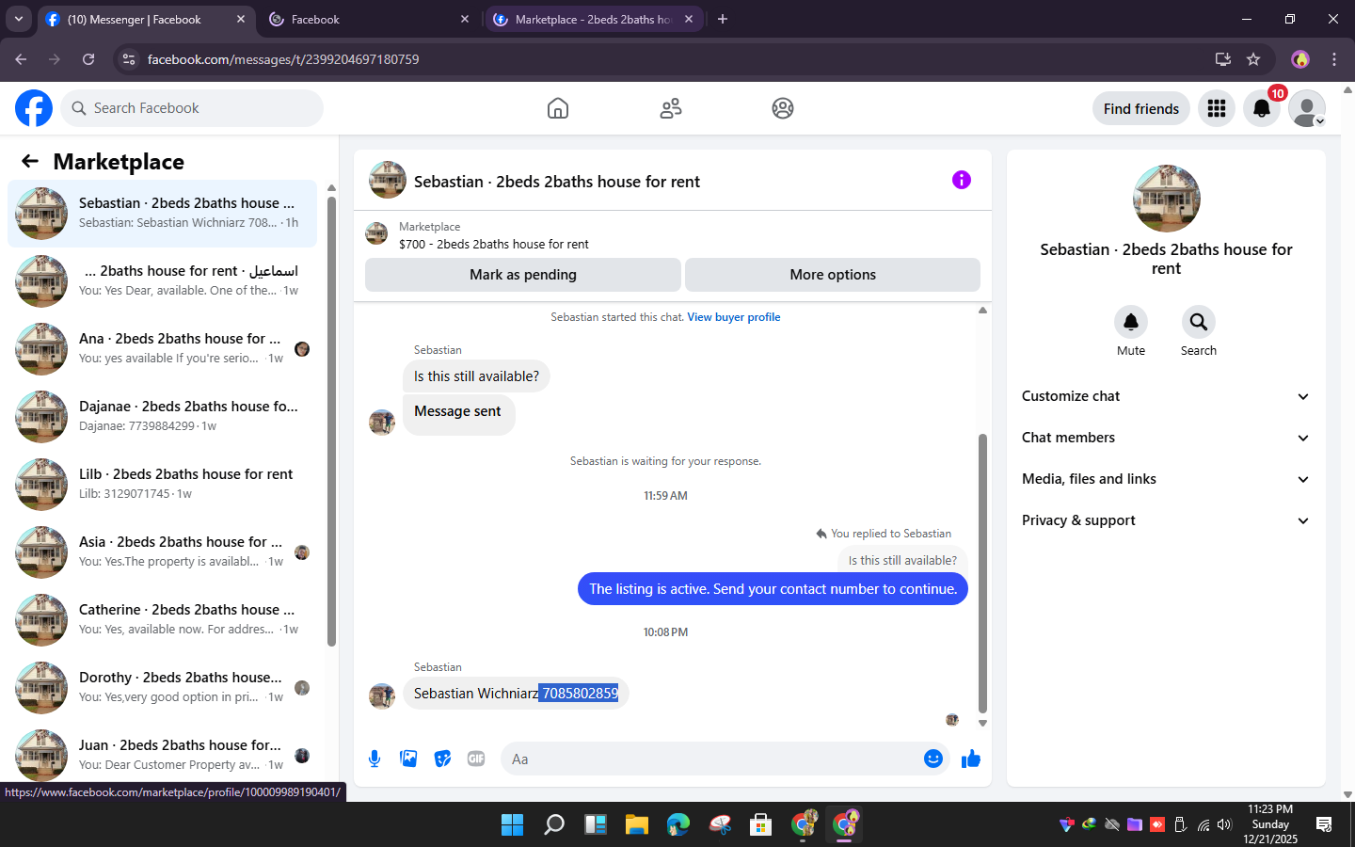Close the middle Facebook tab

465,19
